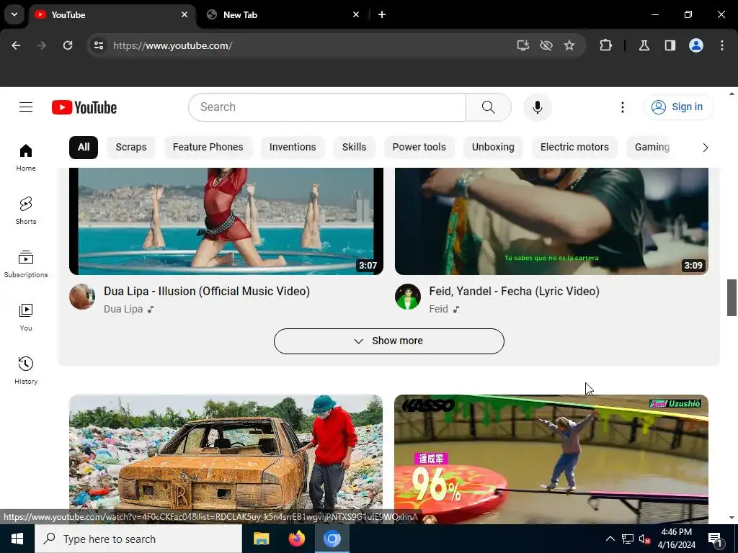Image resolution: width=738 pixels, height=553 pixels.
Task: Open YouTube settings three-dot menu
Action: 622,107
